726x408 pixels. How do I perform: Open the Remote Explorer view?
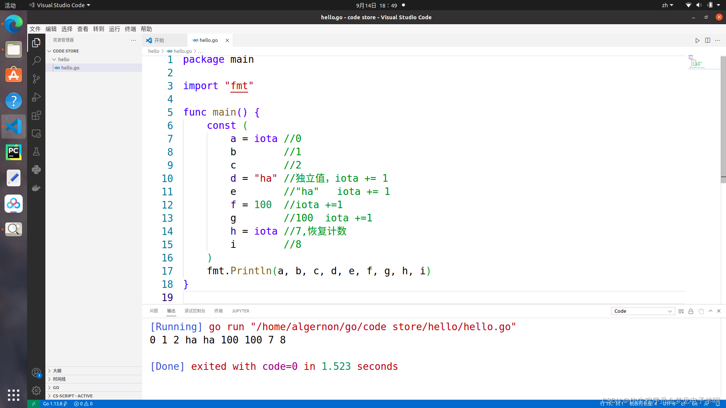click(36, 133)
